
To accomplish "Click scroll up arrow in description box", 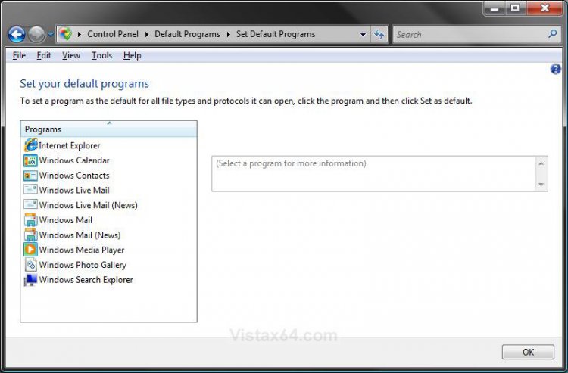I will [541, 164].
